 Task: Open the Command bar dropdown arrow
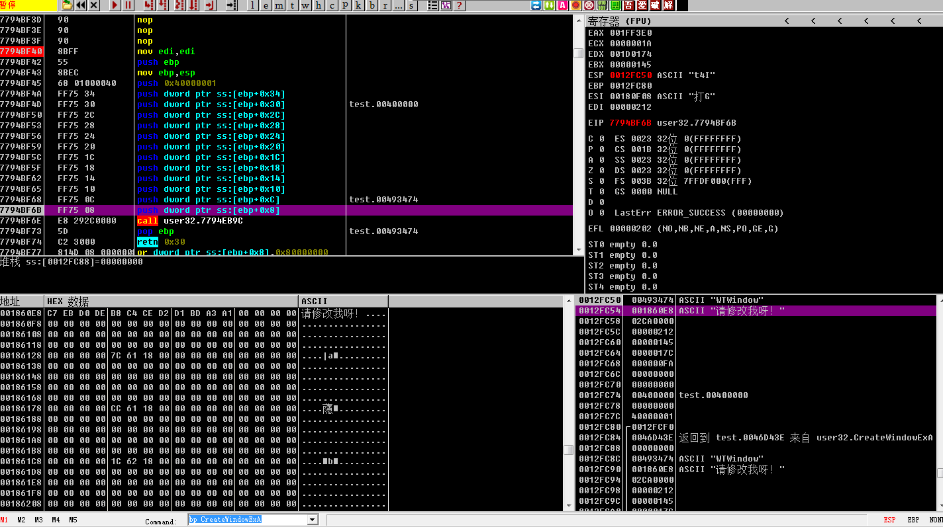click(313, 520)
